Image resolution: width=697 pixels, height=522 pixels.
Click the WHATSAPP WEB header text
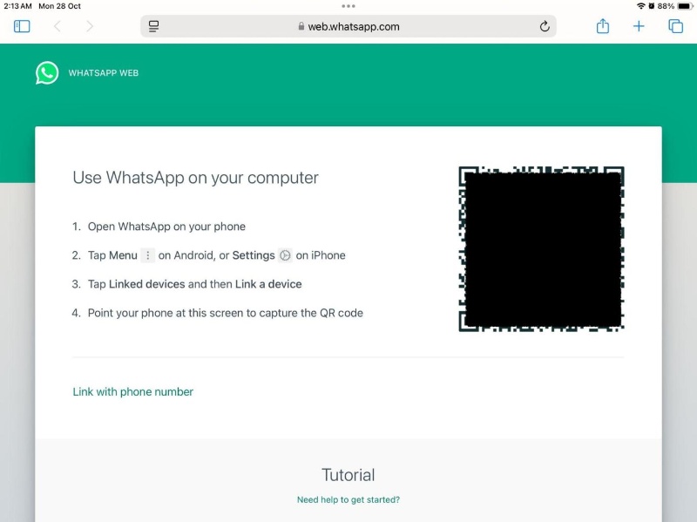point(104,73)
